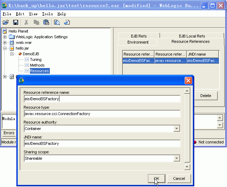Click the partially hidden module icon below Resources

[x=12, y=76]
